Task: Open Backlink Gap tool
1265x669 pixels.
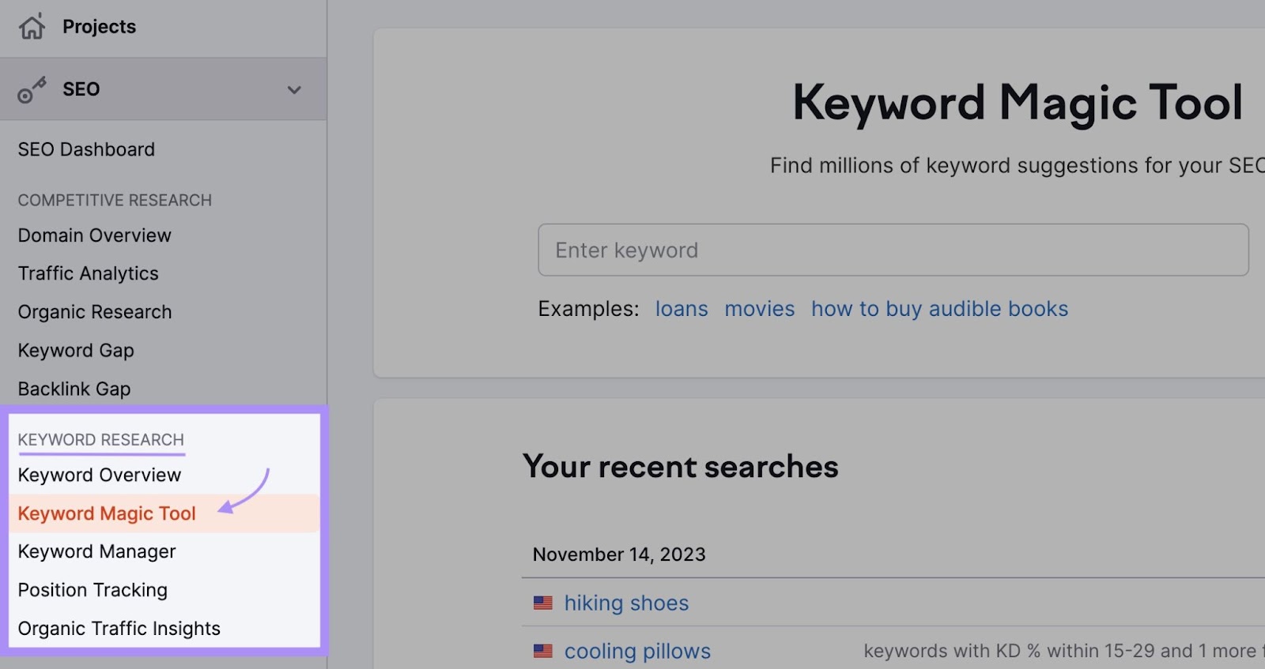Action: (74, 389)
